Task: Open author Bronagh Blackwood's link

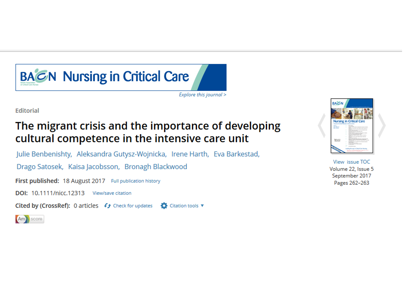Action: pyautogui.click(x=156, y=167)
